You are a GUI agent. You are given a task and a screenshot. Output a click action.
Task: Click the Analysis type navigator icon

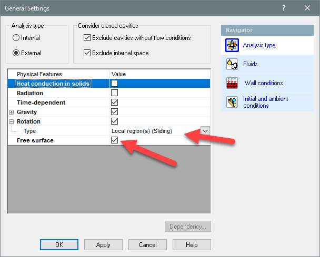click(232, 46)
